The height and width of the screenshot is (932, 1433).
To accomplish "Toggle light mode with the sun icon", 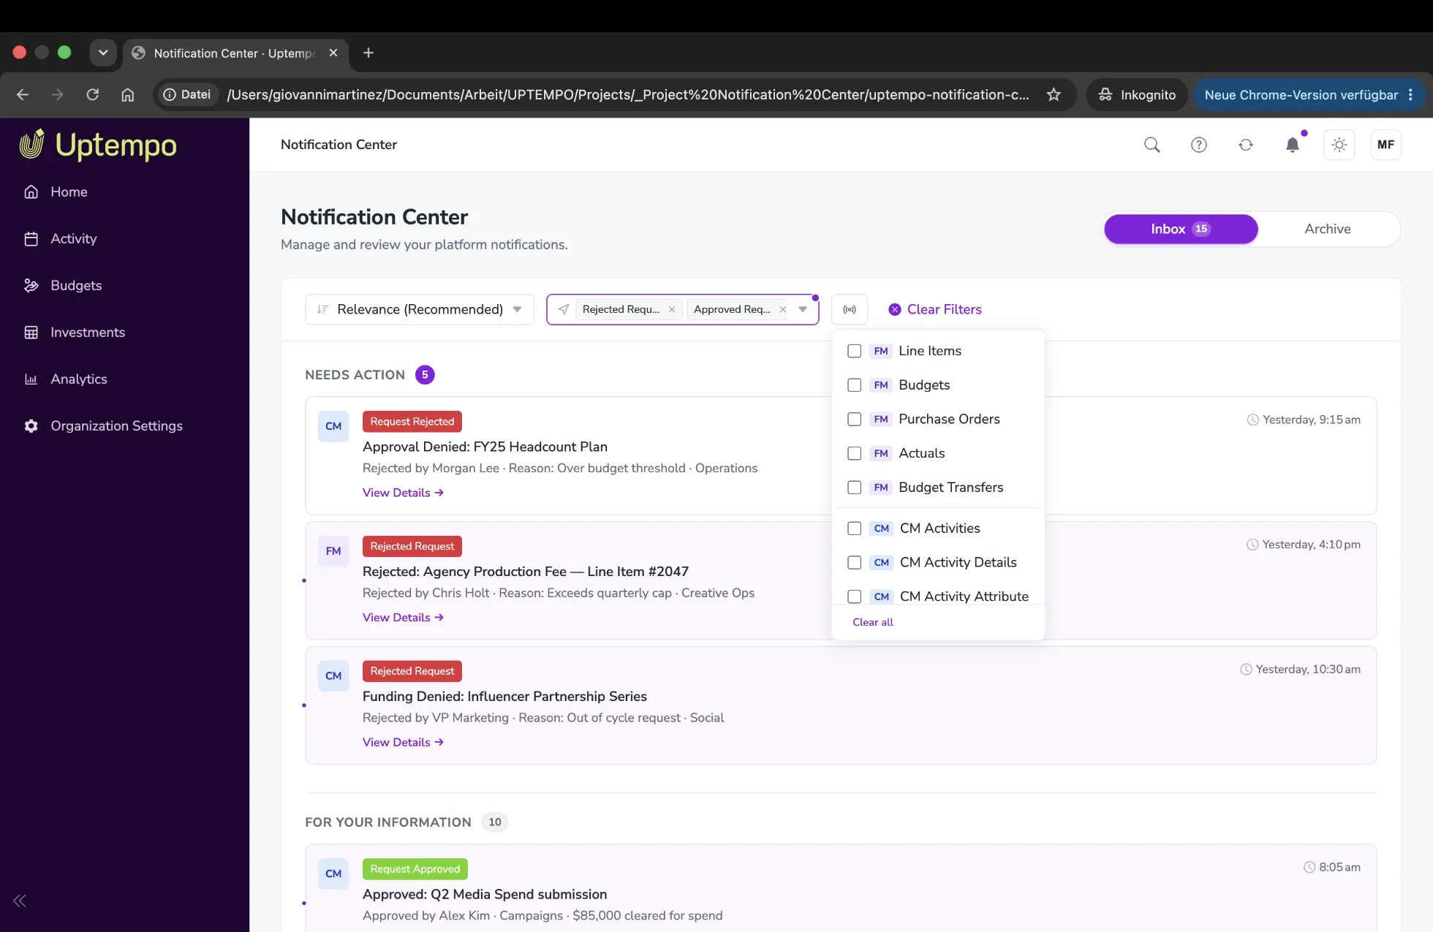I will [x=1339, y=145].
